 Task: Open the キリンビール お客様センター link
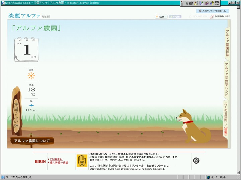pyautogui.click(x=146, y=166)
